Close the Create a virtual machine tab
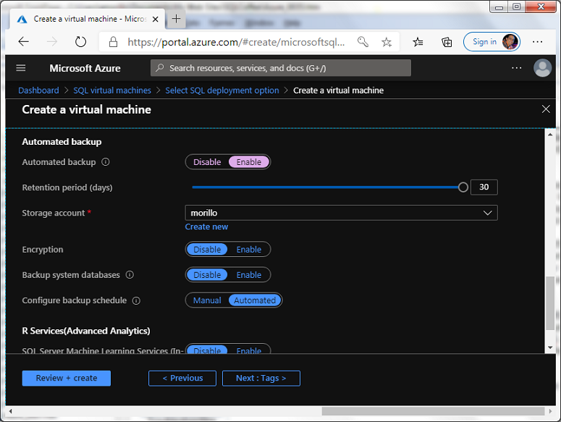Image resolution: width=561 pixels, height=422 pixels. click(x=156, y=20)
